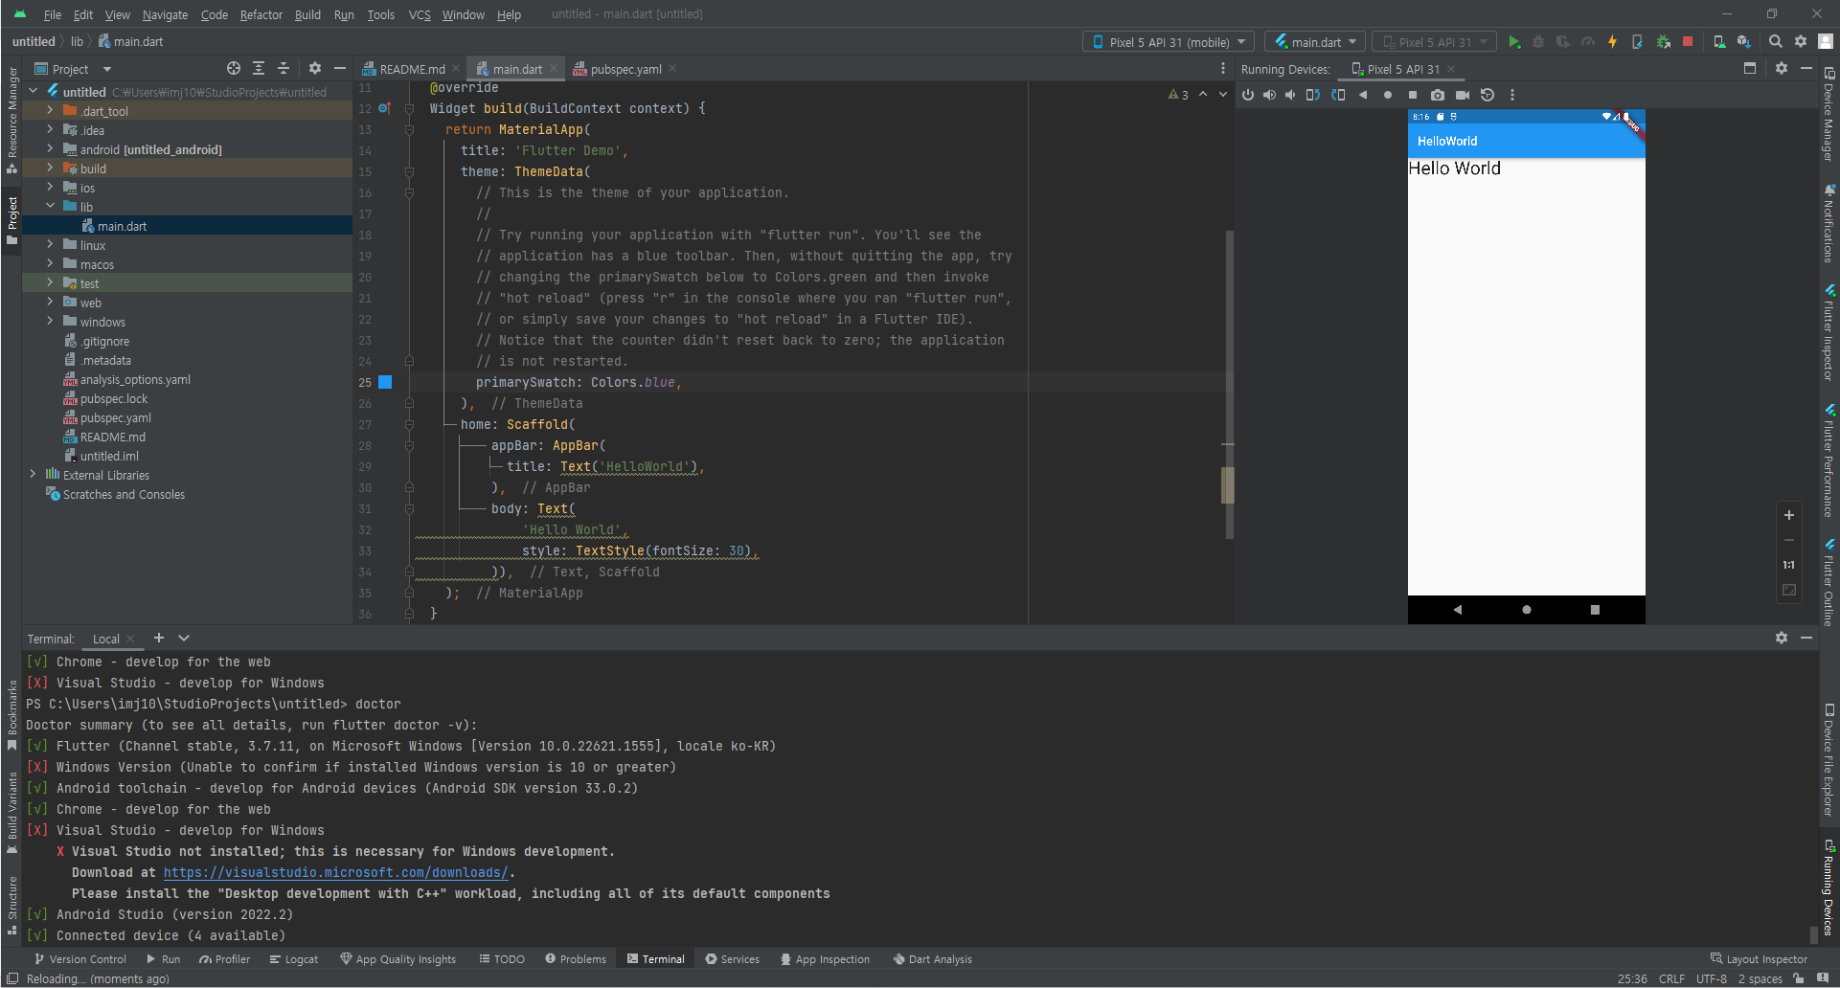Image resolution: width=1840 pixels, height=988 pixels.
Task: Open a new terminal session tab
Action: pos(159,638)
